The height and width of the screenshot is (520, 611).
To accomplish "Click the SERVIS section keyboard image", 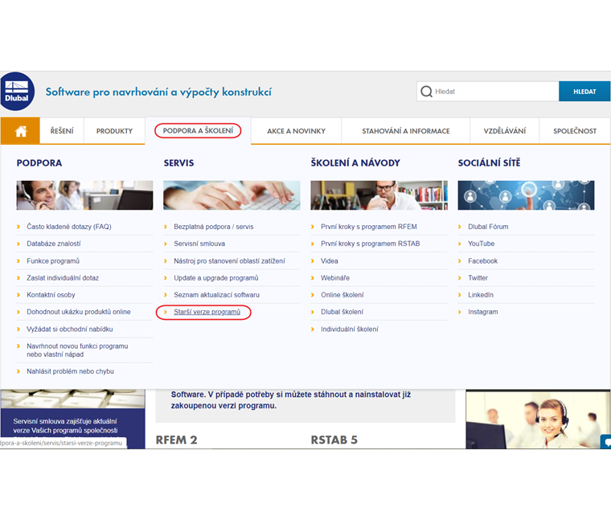I will point(232,195).
